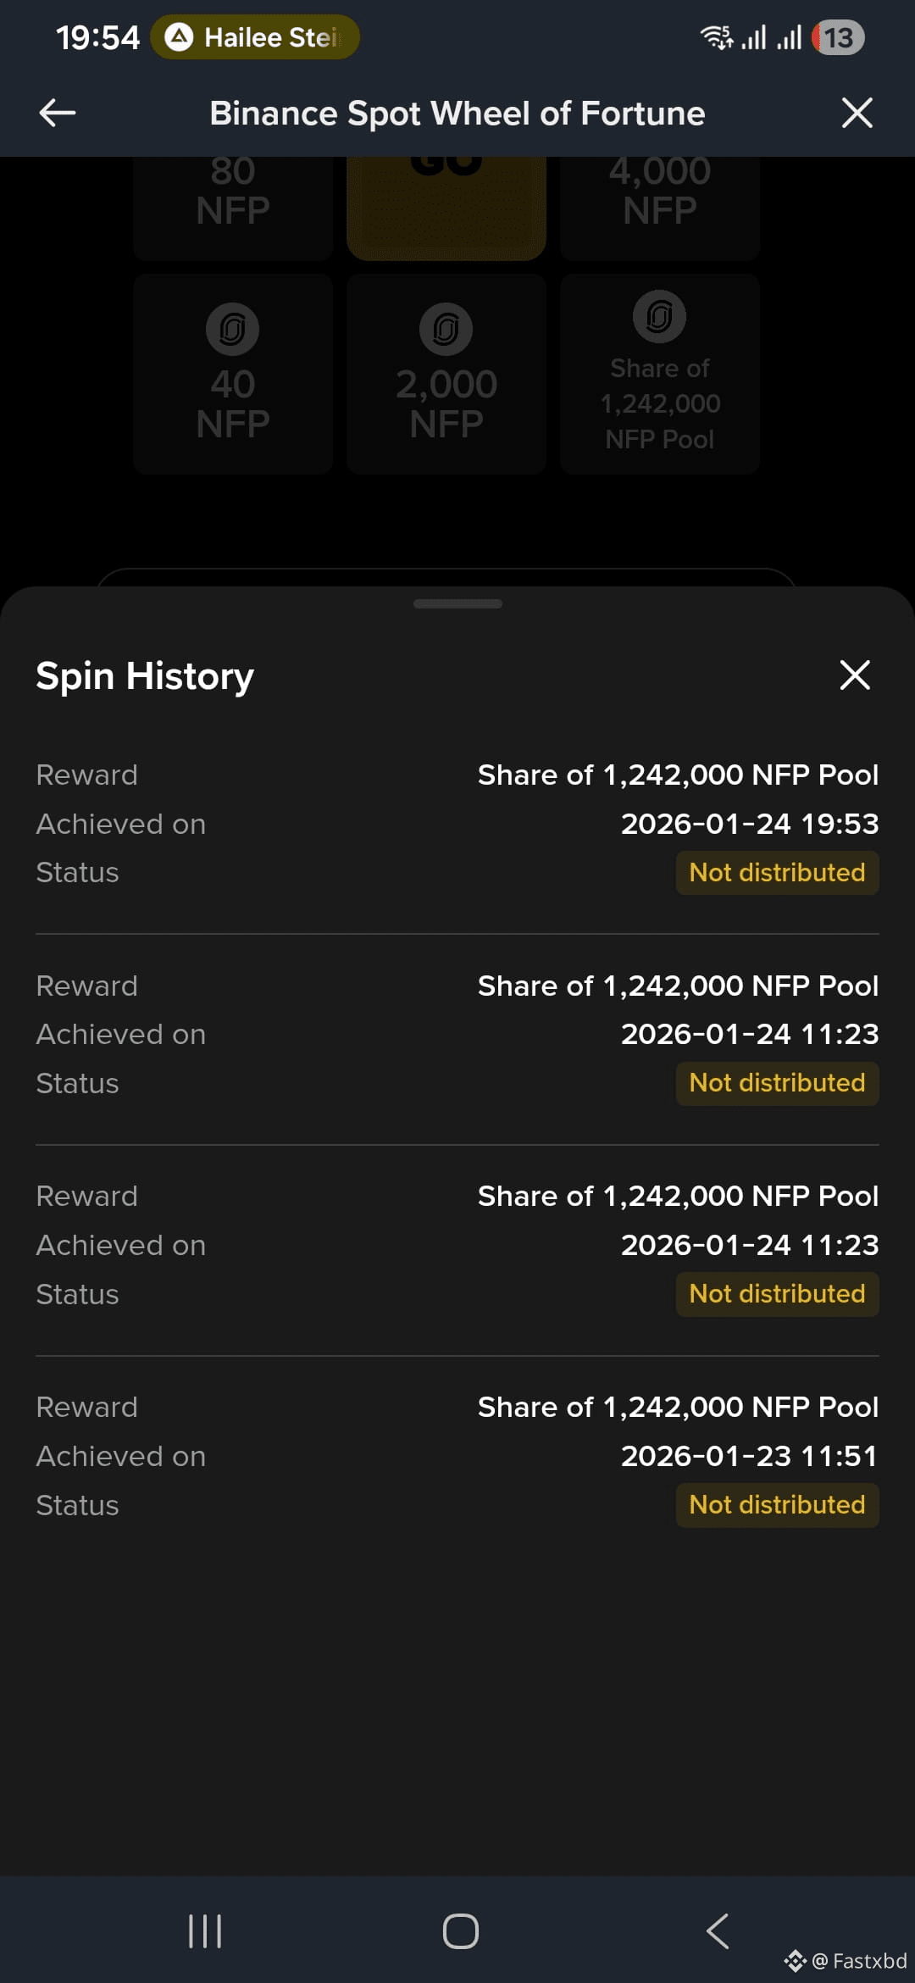The width and height of the screenshot is (915, 1983).
Task: Tap Not distributed badge for 19:53 spin
Action: [777, 873]
